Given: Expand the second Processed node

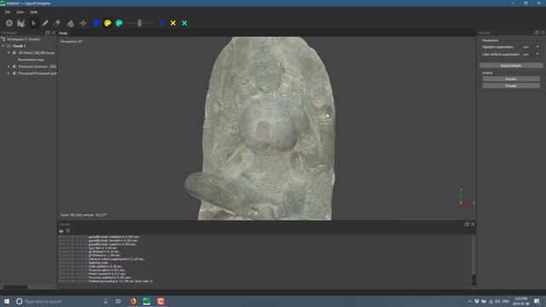Looking at the screenshot, I should pyautogui.click(x=9, y=73).
